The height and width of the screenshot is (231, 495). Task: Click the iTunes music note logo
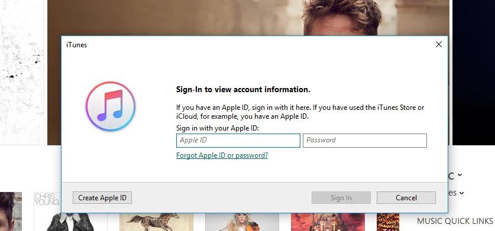point(111,106)
